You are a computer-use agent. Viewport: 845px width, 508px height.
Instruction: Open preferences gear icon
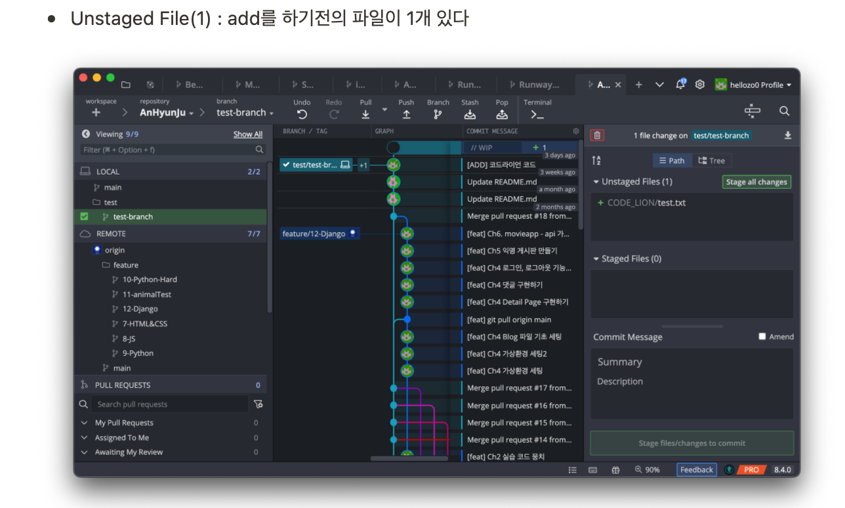tap(700, 85)
